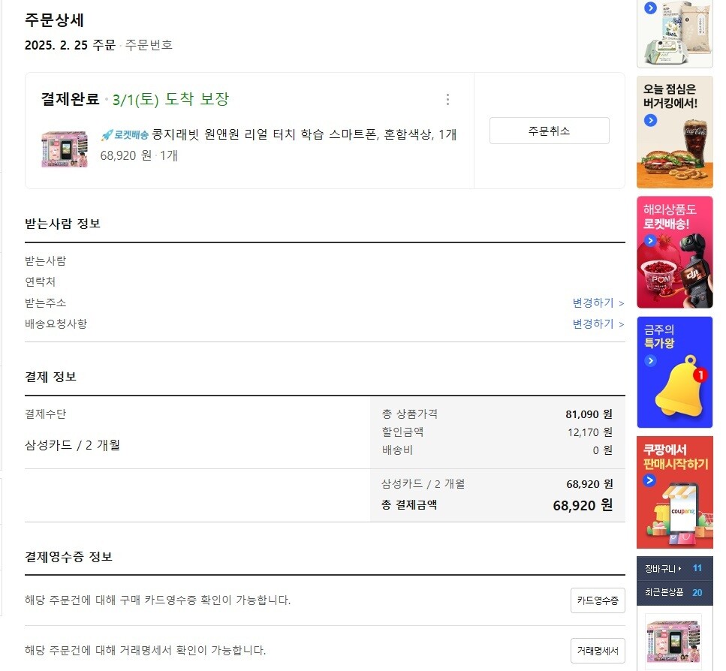The height and width of the screenshot is (671, 726).
Task: Open the 카드영수증 card receipt
Action: (598, 600)
